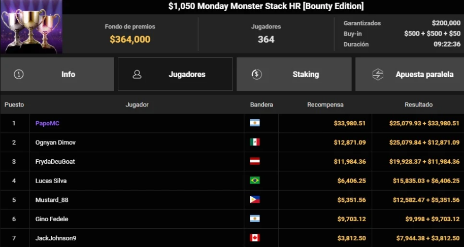The height and width of the screenshot is (247, 464).
Task: Click the trophy tournament thumbnail
Action: tap(31, 26)
